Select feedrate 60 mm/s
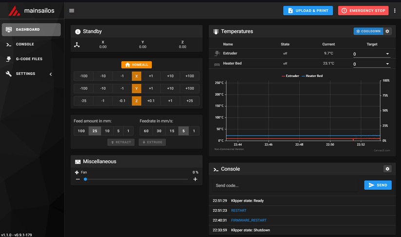 [x=145, y=131]
